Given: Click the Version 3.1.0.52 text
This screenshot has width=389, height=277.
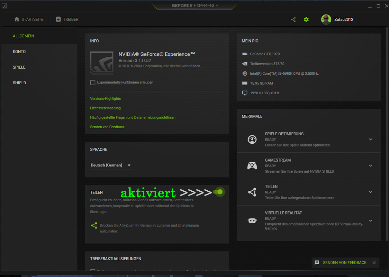Looking at the screenshot, I should (135, 61).
